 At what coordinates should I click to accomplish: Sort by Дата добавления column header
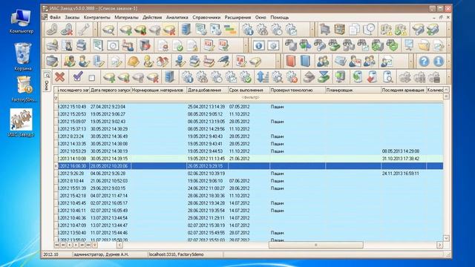coord(207,90)
